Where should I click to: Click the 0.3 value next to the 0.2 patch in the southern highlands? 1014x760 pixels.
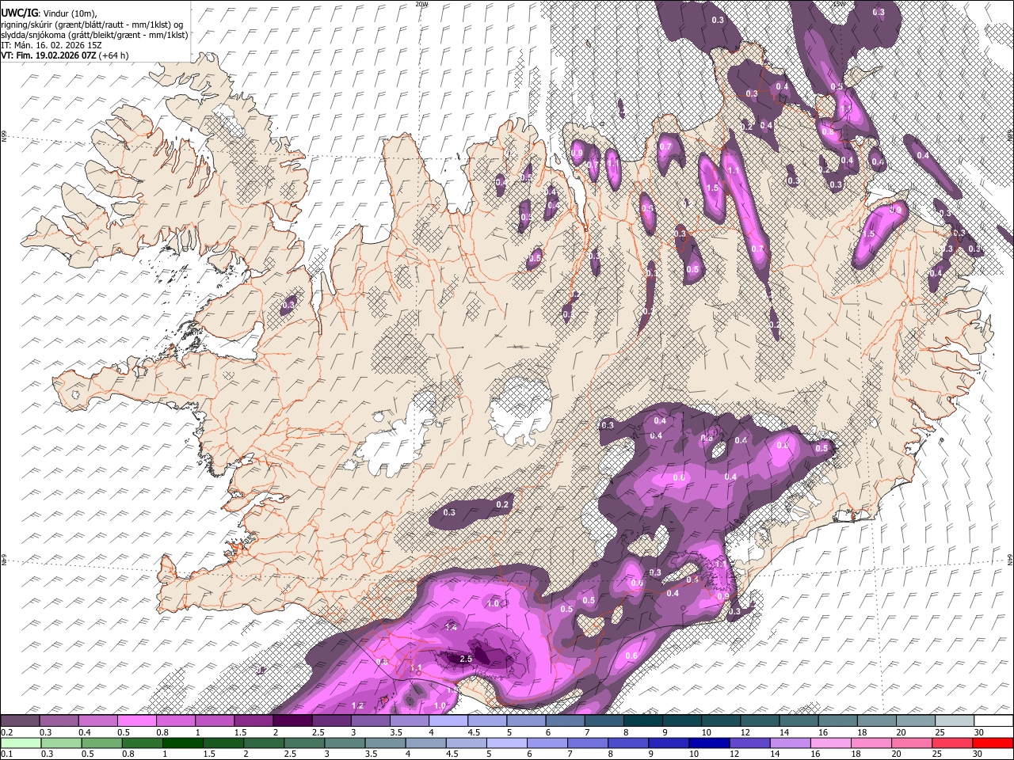449,512
